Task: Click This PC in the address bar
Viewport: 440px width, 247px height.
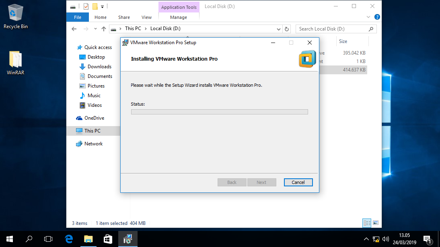Action: (x=133, y=29)
